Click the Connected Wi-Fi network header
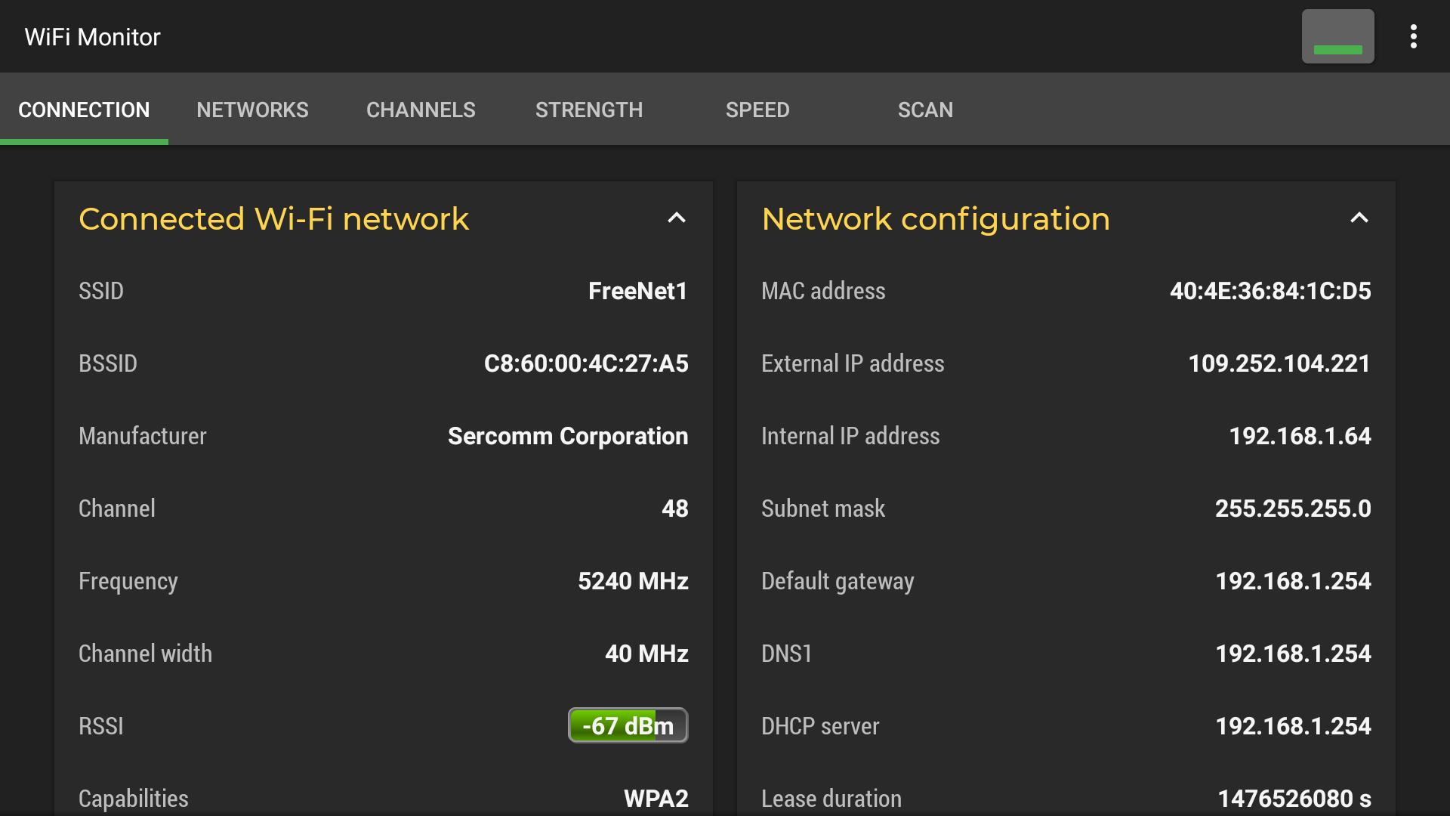Viewport: 1450px width, 816px height. pos(273,218)
